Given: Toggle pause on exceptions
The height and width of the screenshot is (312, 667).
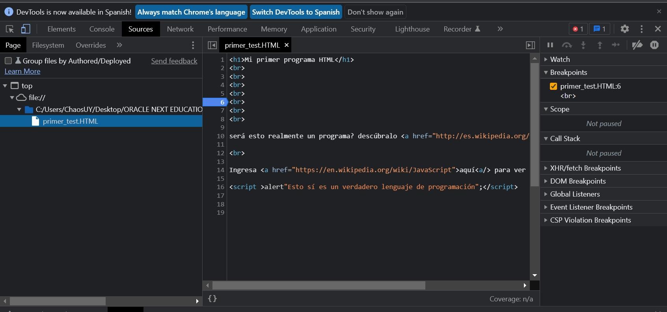Looking at the screenshot, I should 654,45.
